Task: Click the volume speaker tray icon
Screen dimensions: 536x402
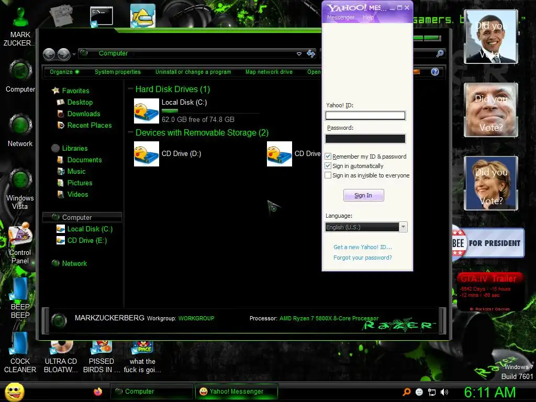Action: tap(444, 392)
